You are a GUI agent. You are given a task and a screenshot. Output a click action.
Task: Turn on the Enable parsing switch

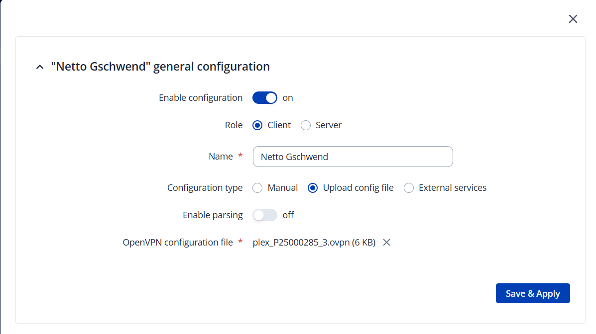tap(264, 215)
